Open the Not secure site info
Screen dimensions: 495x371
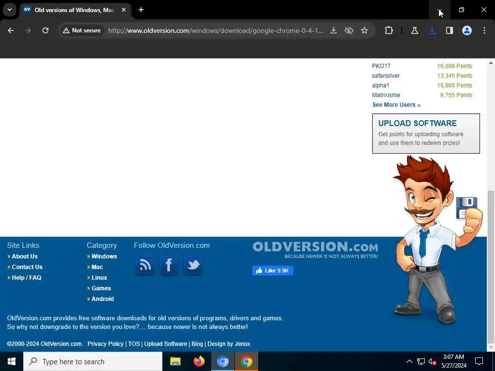pyautogui.click(x=82, y=30)
